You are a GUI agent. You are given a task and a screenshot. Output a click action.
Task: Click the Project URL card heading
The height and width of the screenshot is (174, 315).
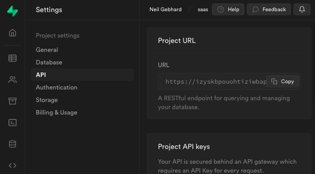click(x=177, y=41)
